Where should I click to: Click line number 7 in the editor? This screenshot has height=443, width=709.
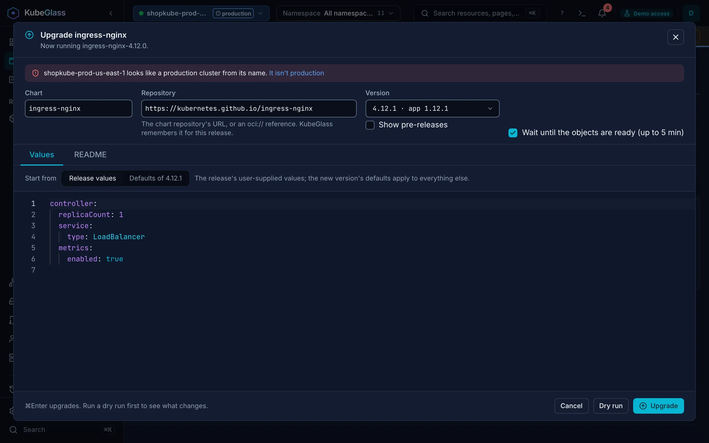pyautogui.click(x=33, y=270)
